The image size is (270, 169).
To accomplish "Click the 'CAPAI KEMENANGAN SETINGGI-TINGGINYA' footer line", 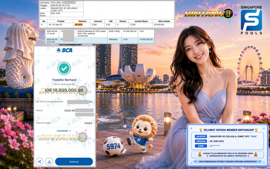I will point(228,162).
